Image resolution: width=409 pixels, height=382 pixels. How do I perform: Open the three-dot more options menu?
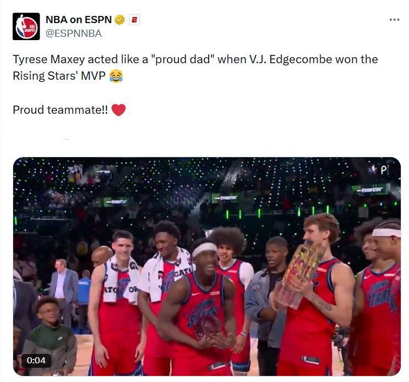click(394, 20)
